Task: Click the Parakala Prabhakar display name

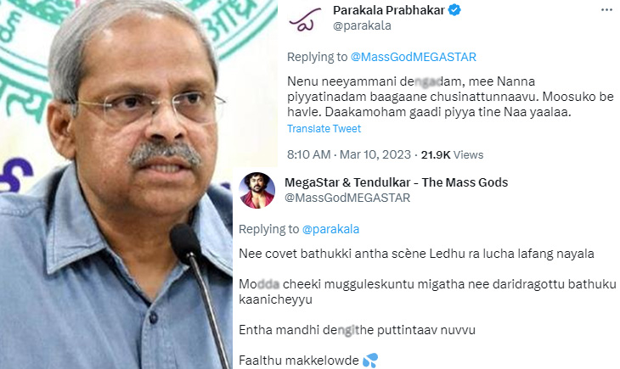Action: pos(389,10)
